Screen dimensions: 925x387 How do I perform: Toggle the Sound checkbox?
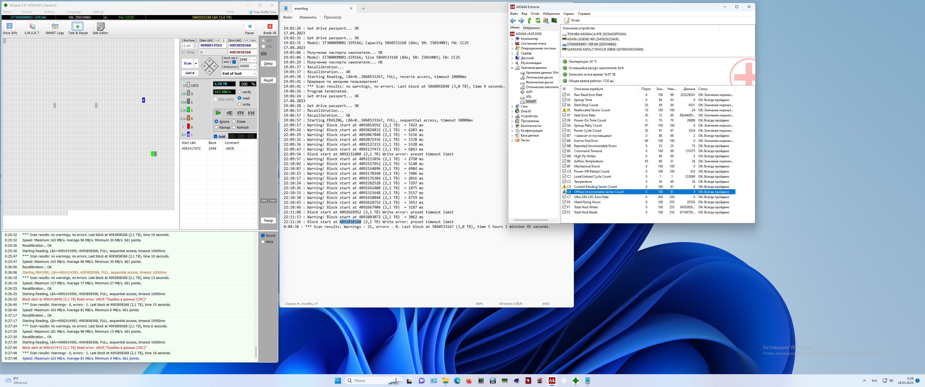[263, 235]
